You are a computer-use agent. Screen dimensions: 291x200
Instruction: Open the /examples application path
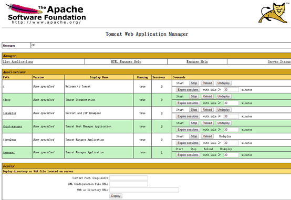coord(9,113)
